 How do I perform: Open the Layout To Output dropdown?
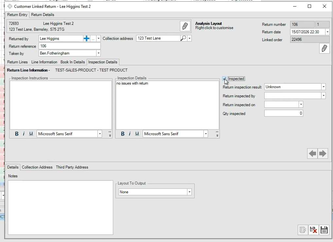pos(189,192)
